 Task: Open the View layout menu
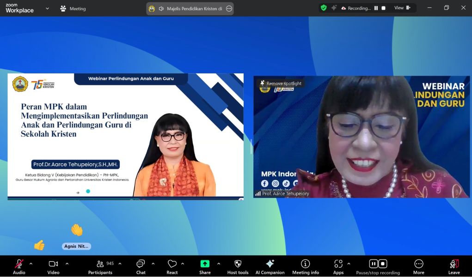pyautogui.click(x=402, y=8)
